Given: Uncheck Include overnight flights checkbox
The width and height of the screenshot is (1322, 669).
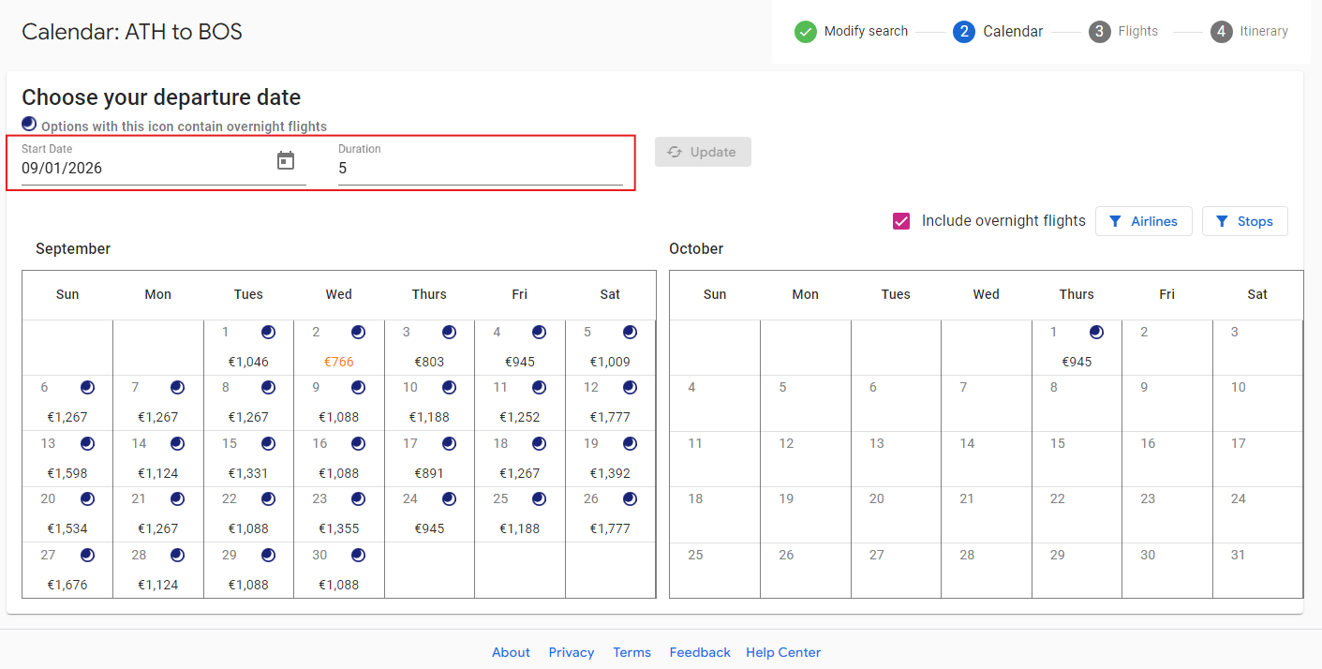Looking at the screenshot, I should point(901,221).
